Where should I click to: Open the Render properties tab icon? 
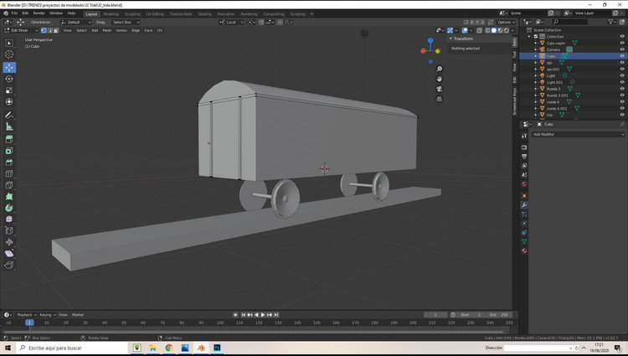pyautogui.click(x=524, y=147)
